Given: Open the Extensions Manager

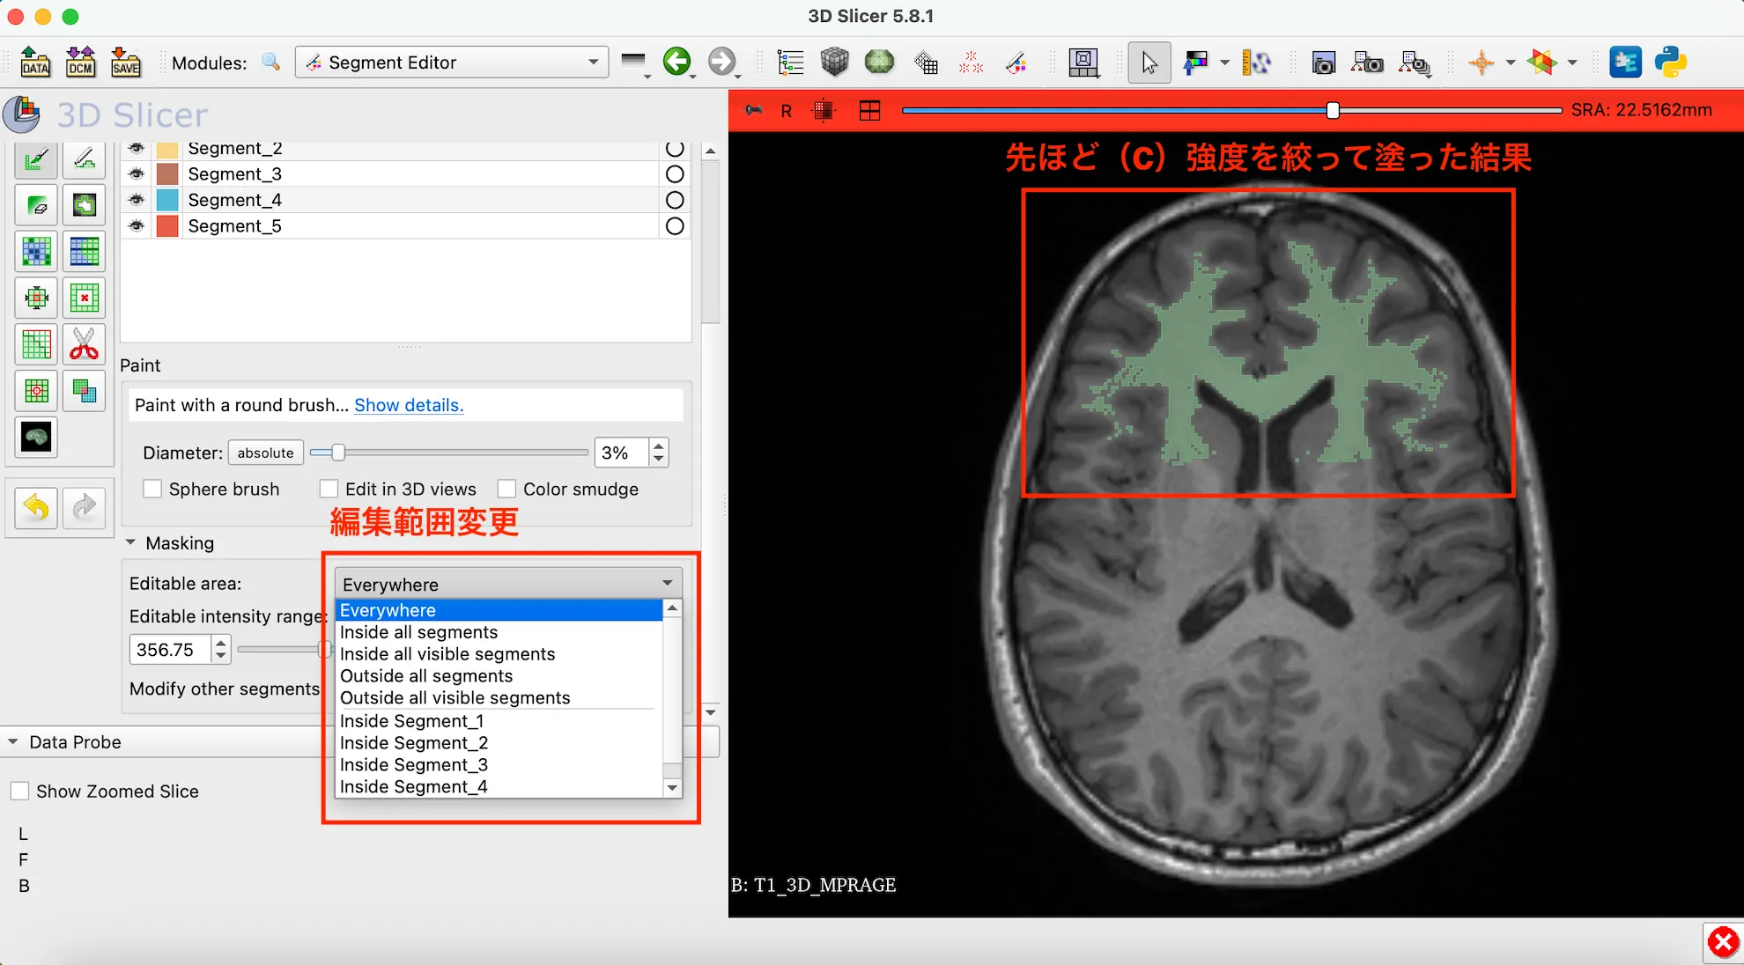Looking at the screenshot, I should click(x=1625, y=62).
